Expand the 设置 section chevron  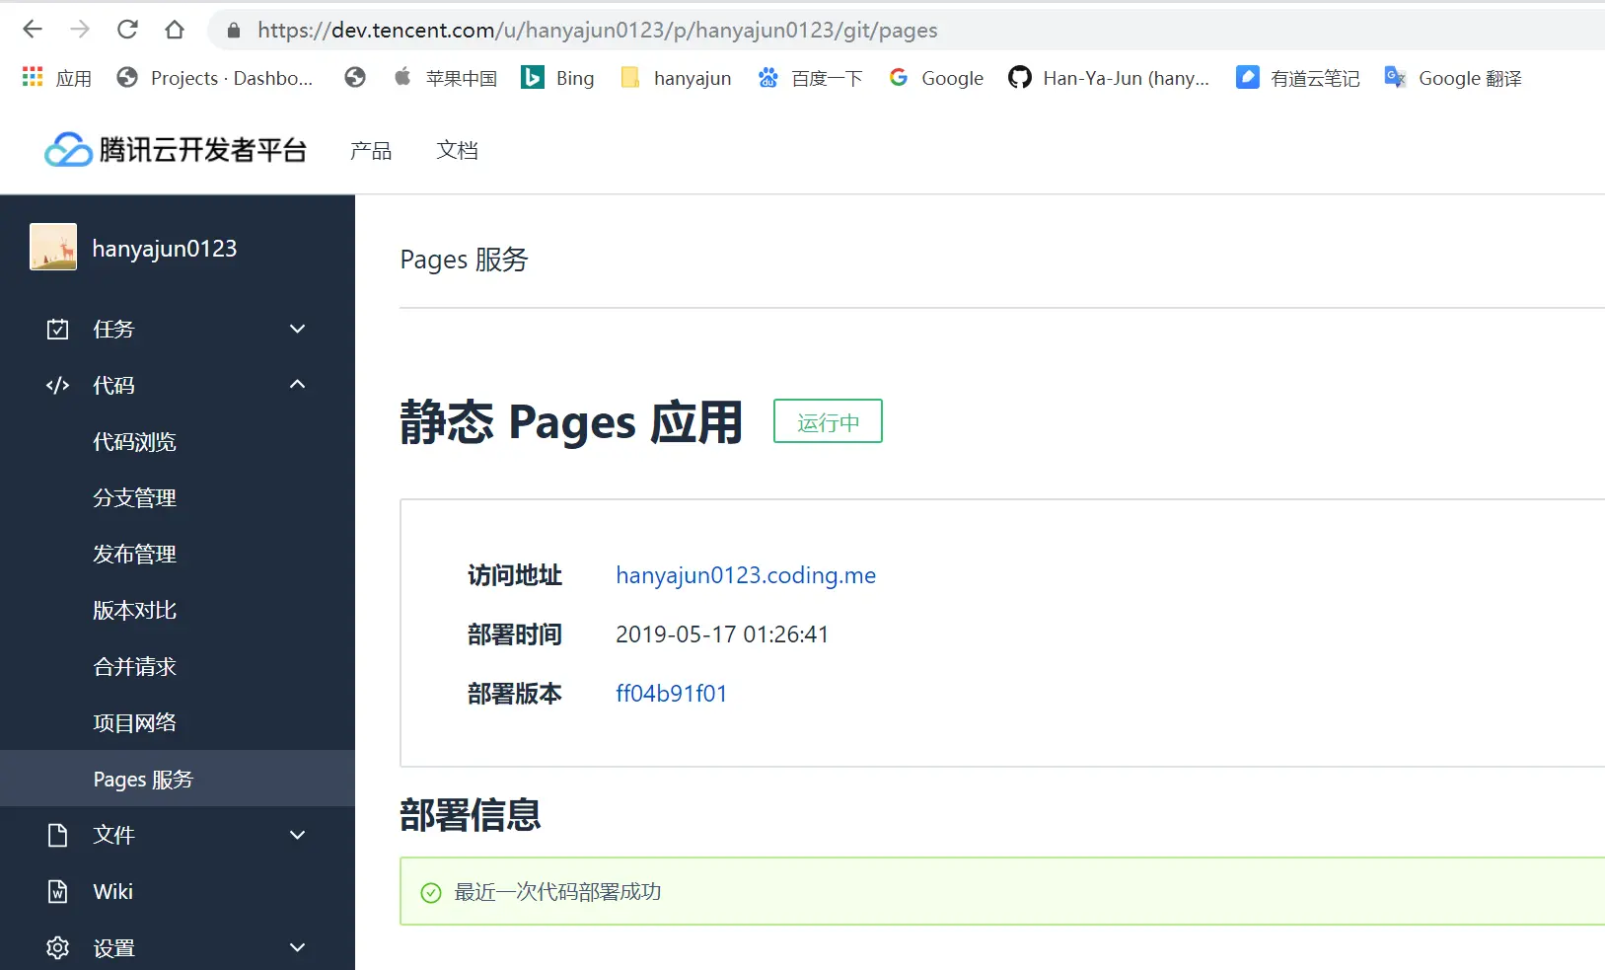(298, 948)
